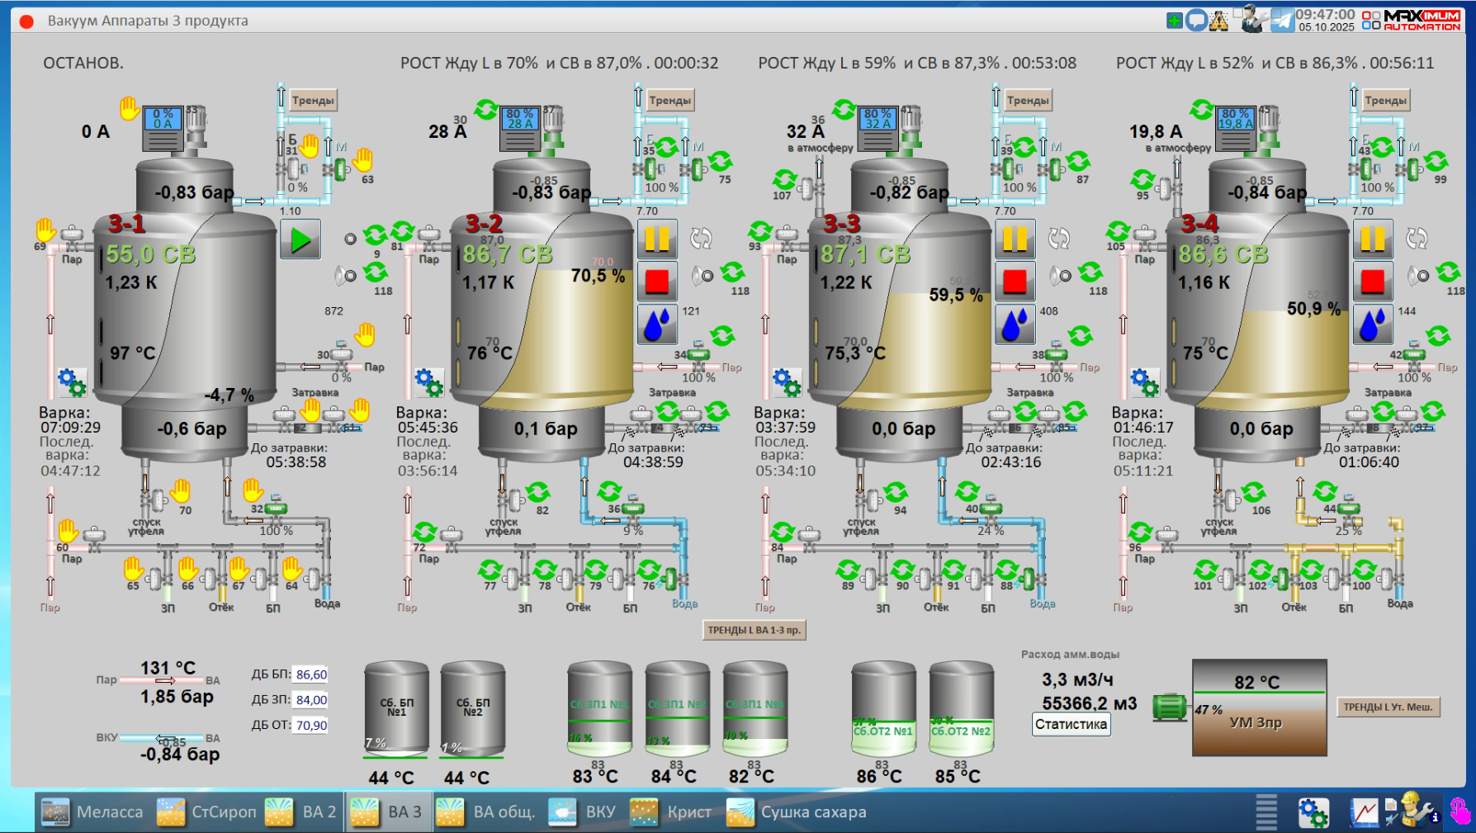The image size is (1476, 833).
Task: Click the blue water drop icon for apparatus 3-4
Action: click(1372, 324)
